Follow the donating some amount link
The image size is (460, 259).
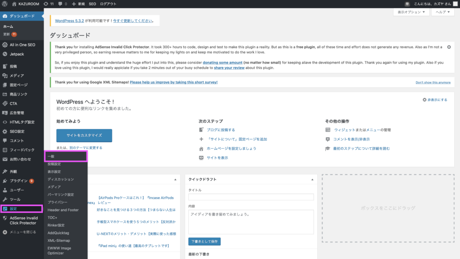[223, 63]
